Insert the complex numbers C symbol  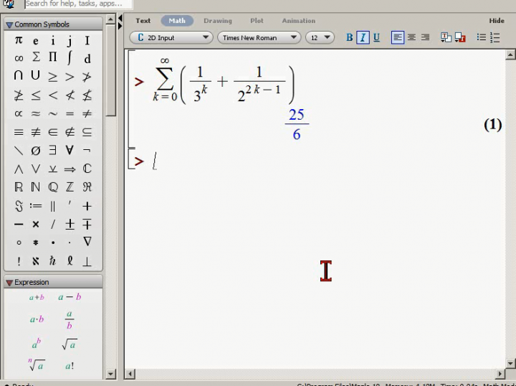click(87, 169)
